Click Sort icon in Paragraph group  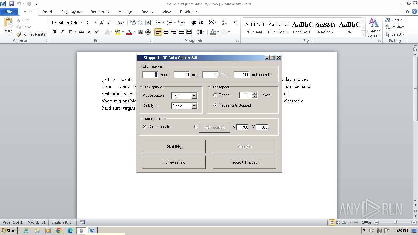(224, 23)
